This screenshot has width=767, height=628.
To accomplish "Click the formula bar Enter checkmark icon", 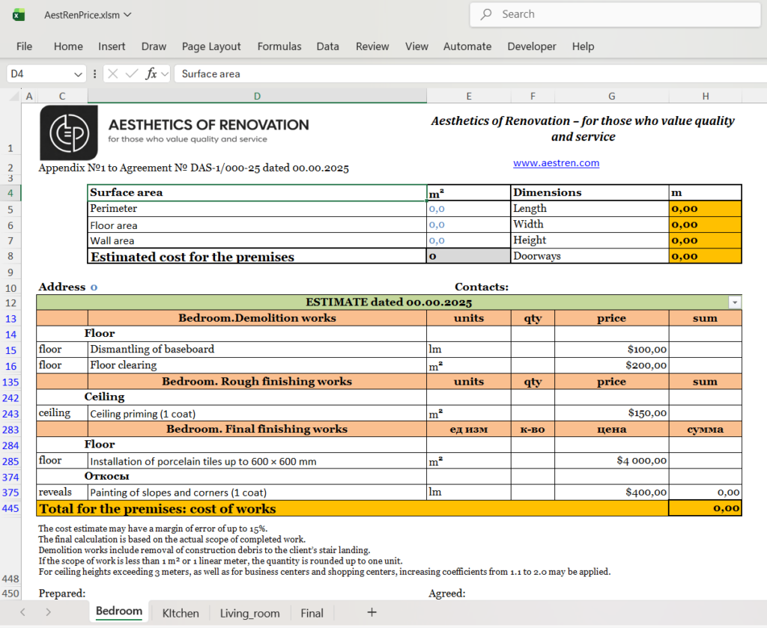I will coord(132,74).
